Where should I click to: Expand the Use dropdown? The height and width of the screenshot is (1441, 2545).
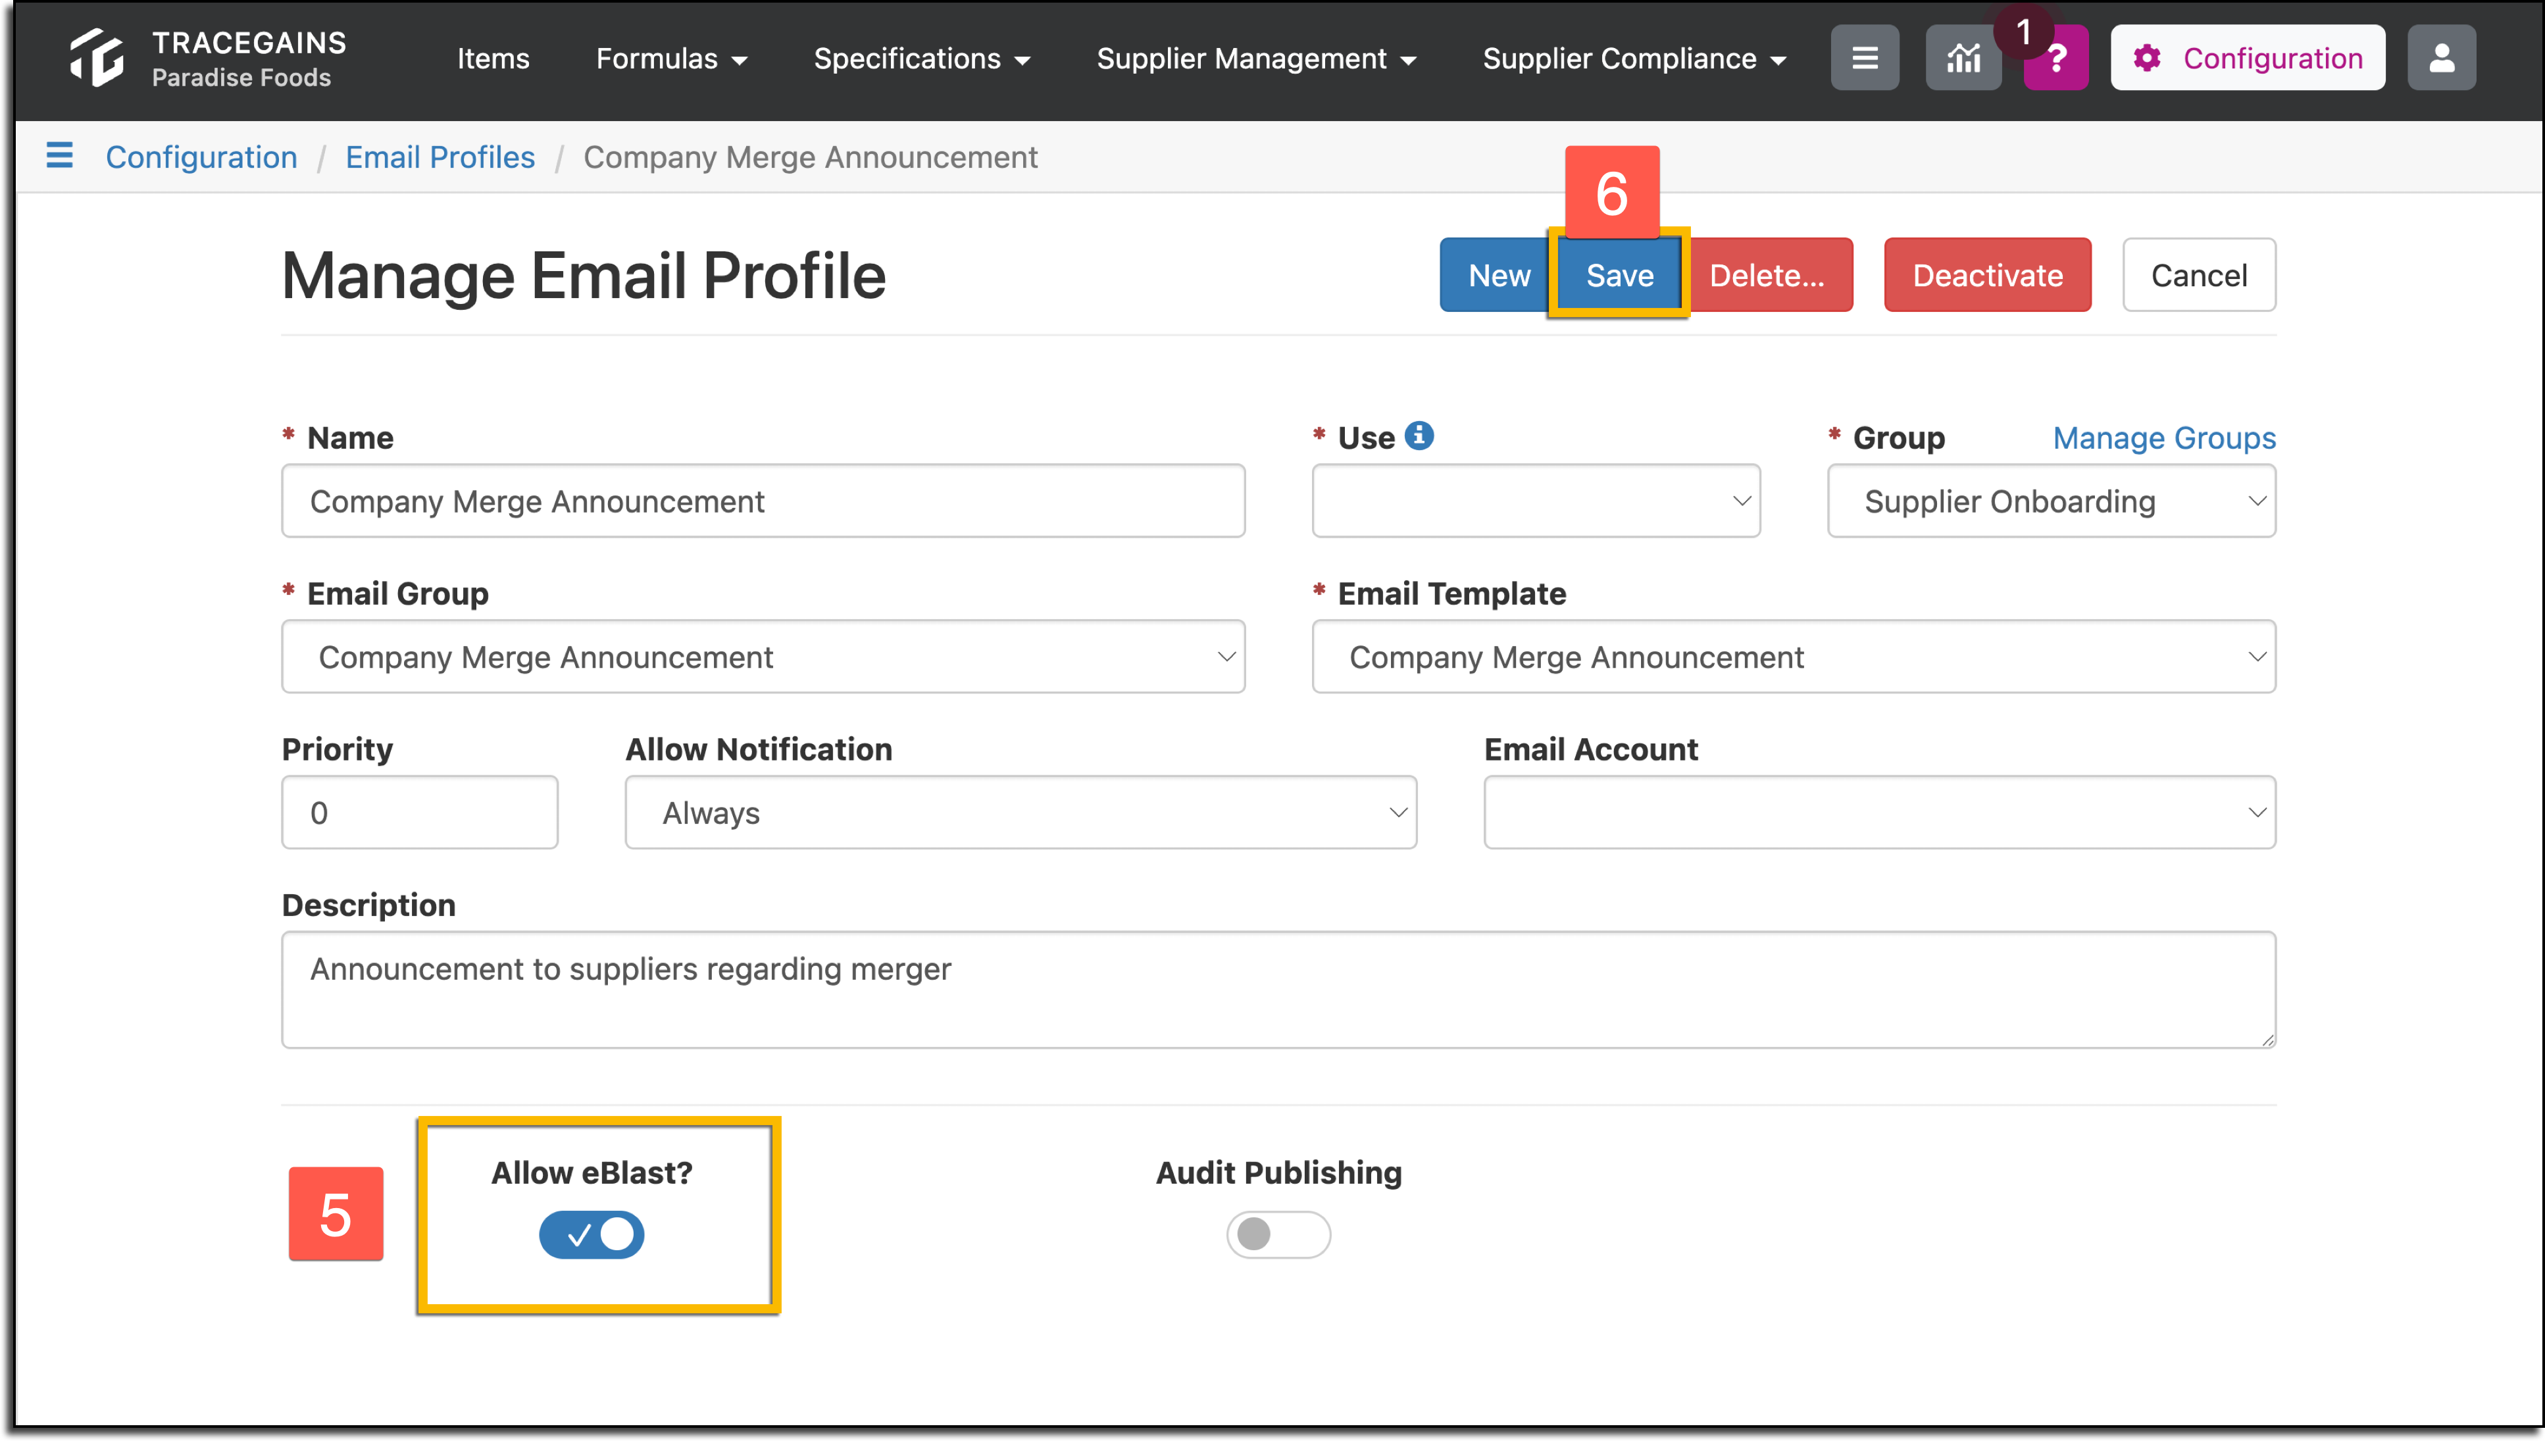pos(1536,501)
